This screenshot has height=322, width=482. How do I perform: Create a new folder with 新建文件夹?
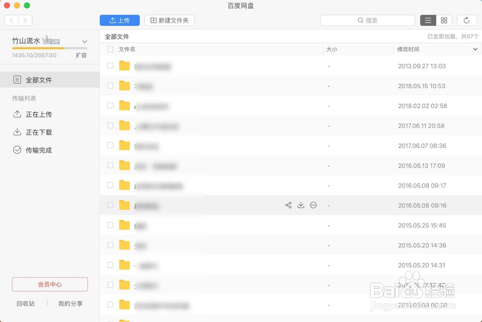pos(169,20)
